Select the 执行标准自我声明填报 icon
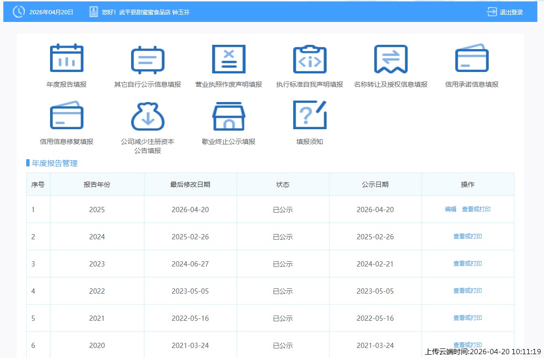Image resolution: width=544 pixels, height=358 pixels. 309,60
